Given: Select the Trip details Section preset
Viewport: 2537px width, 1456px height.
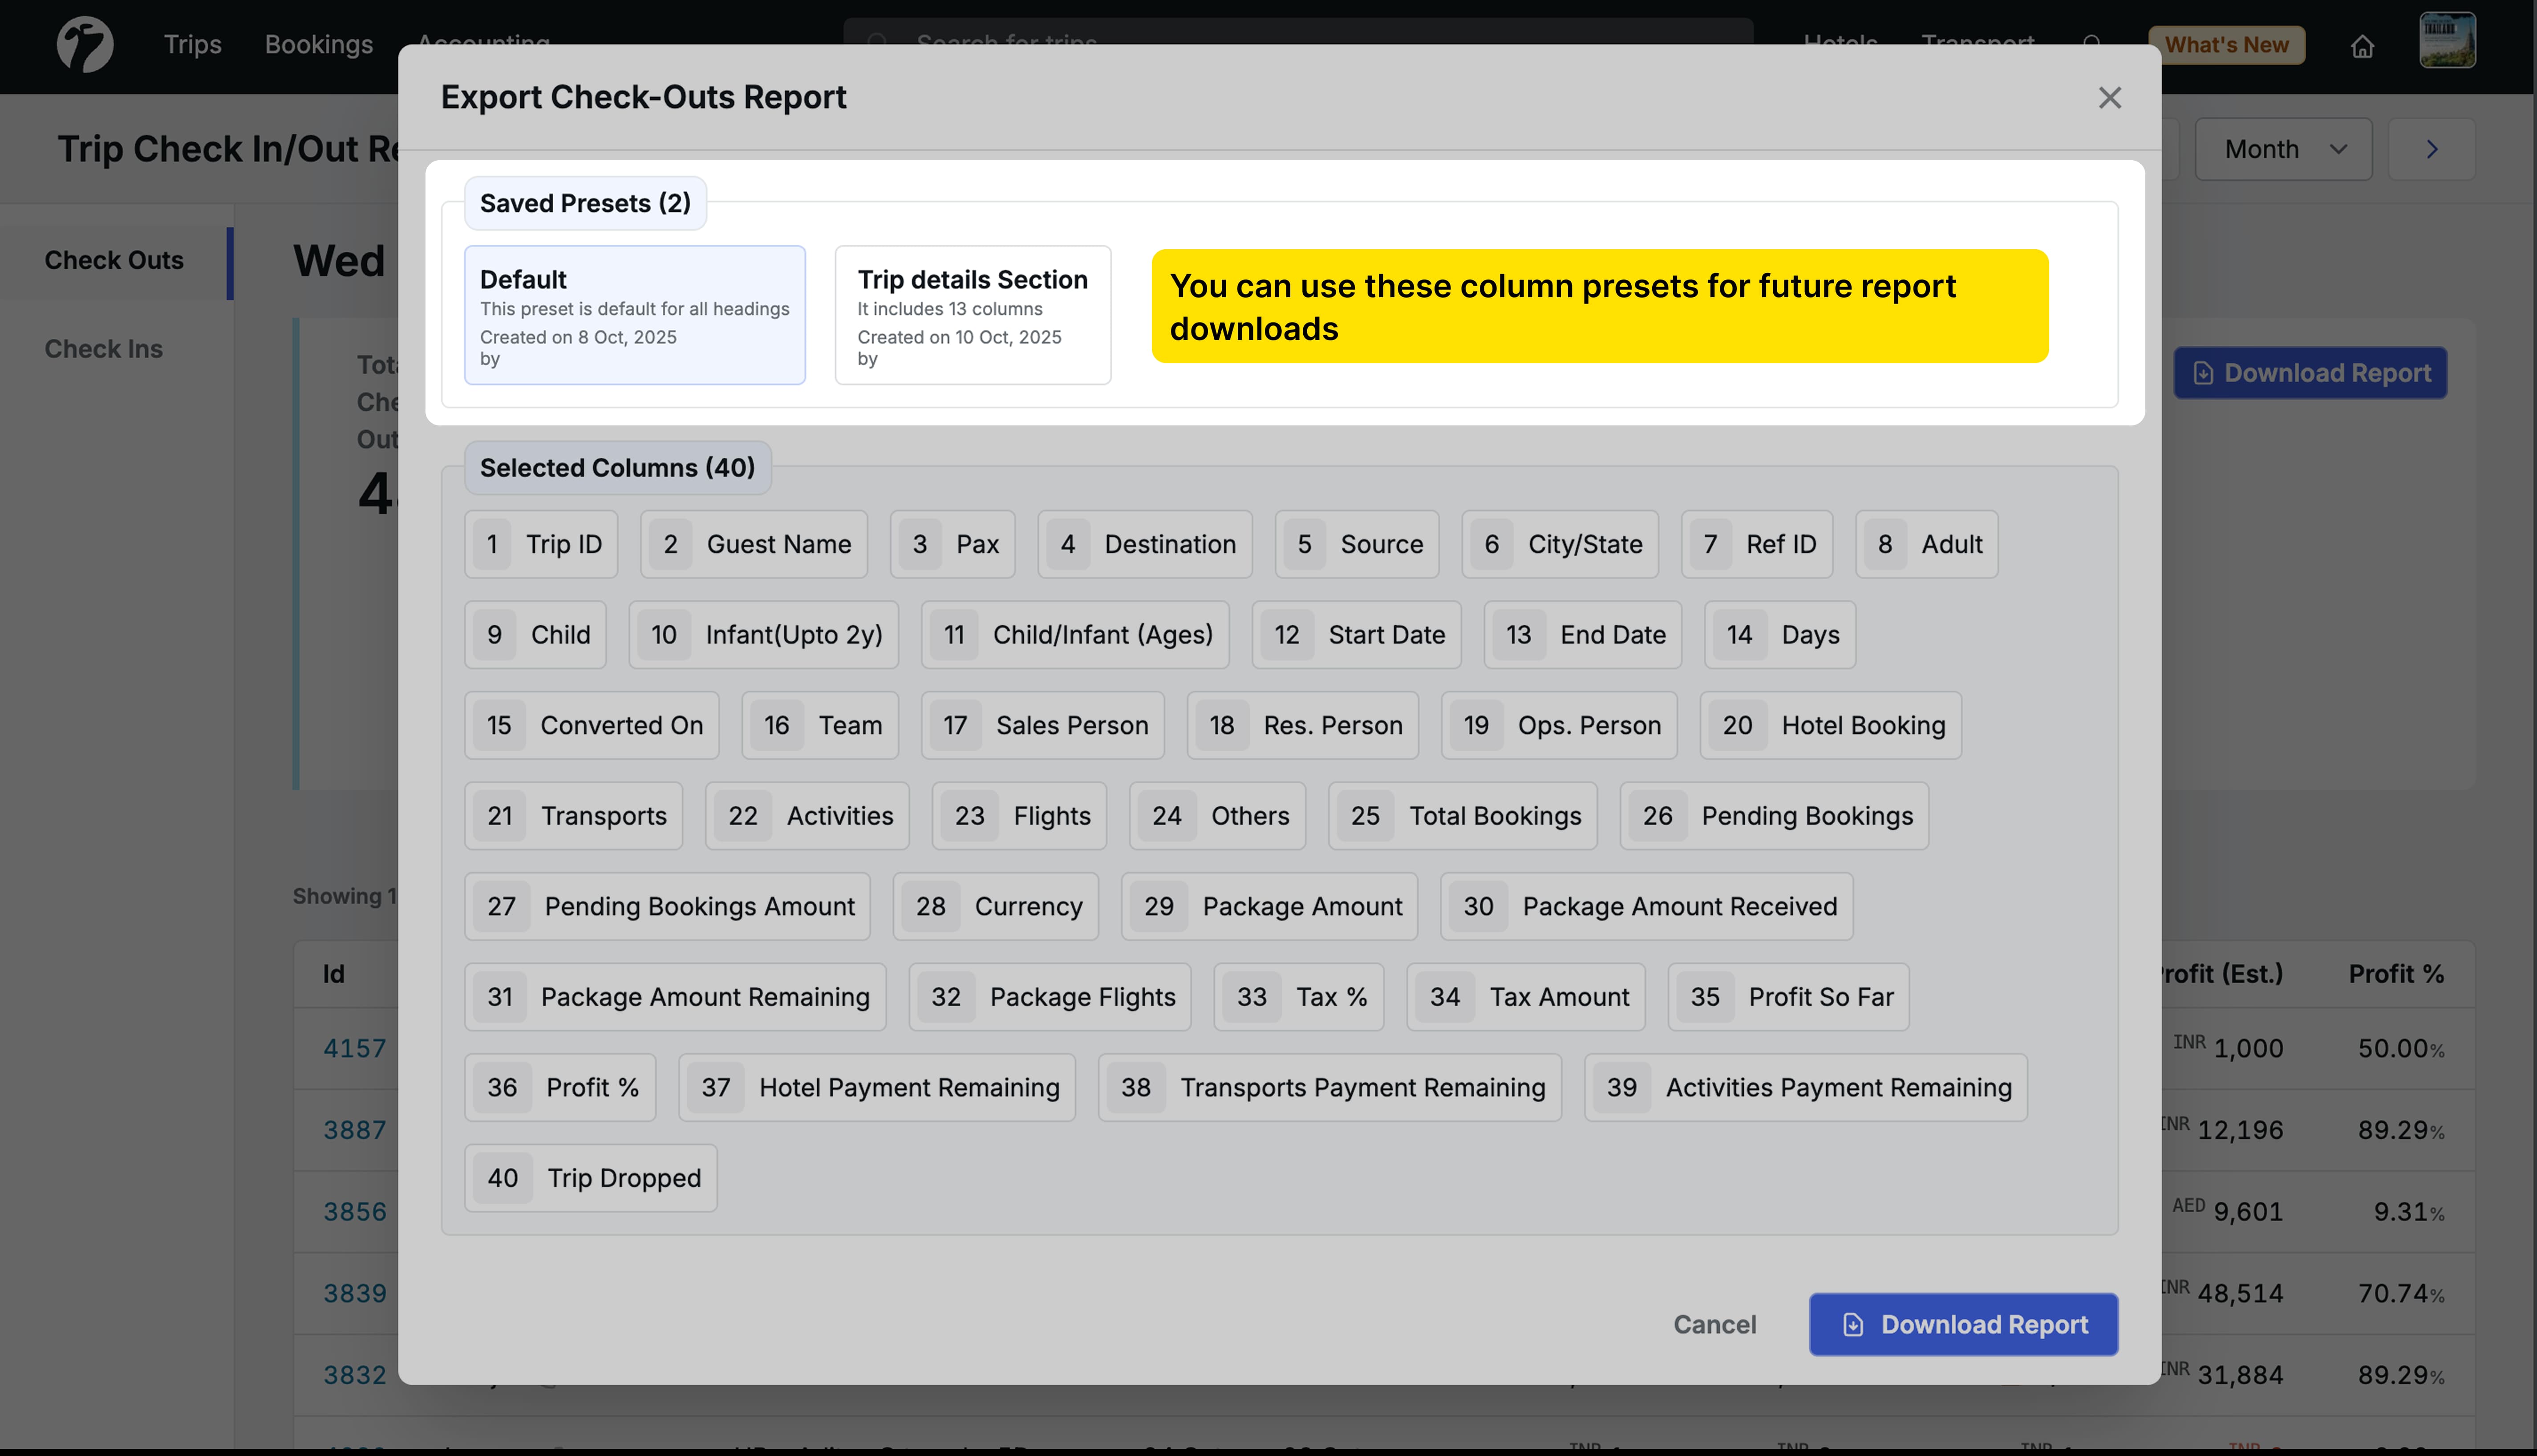Looking at the screenshot, I should [972, 315].
